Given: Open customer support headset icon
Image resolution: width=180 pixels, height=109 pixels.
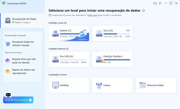Looking at the screenshot, I should tap(155, 3).
